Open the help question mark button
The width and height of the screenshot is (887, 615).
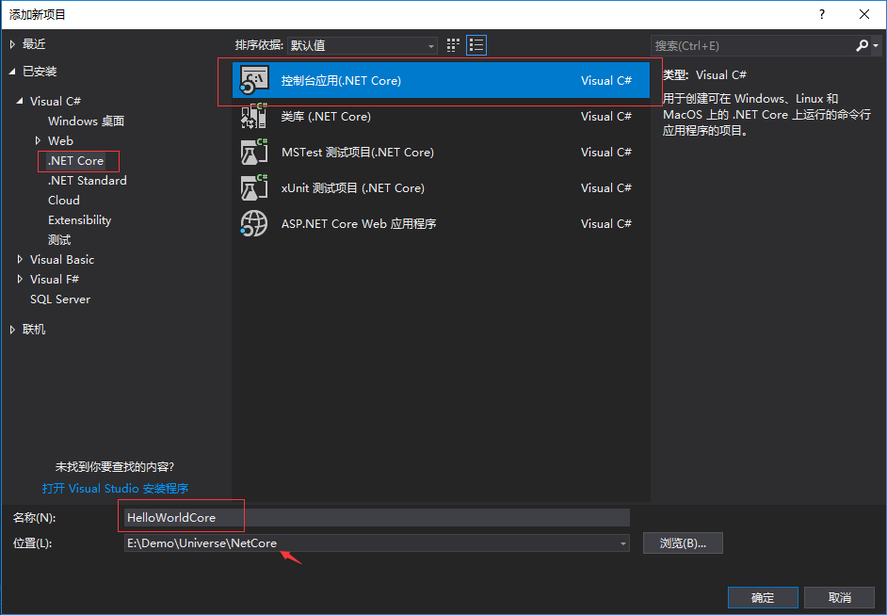pyautogui.click(x=822, y=15)
